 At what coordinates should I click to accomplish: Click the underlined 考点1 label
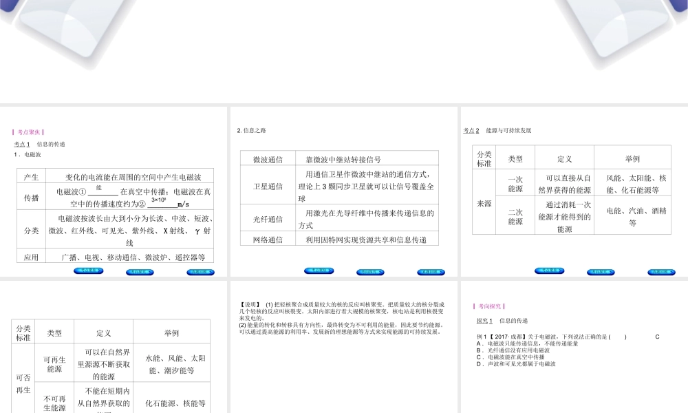pyautogui.click(x=21, y=144)
